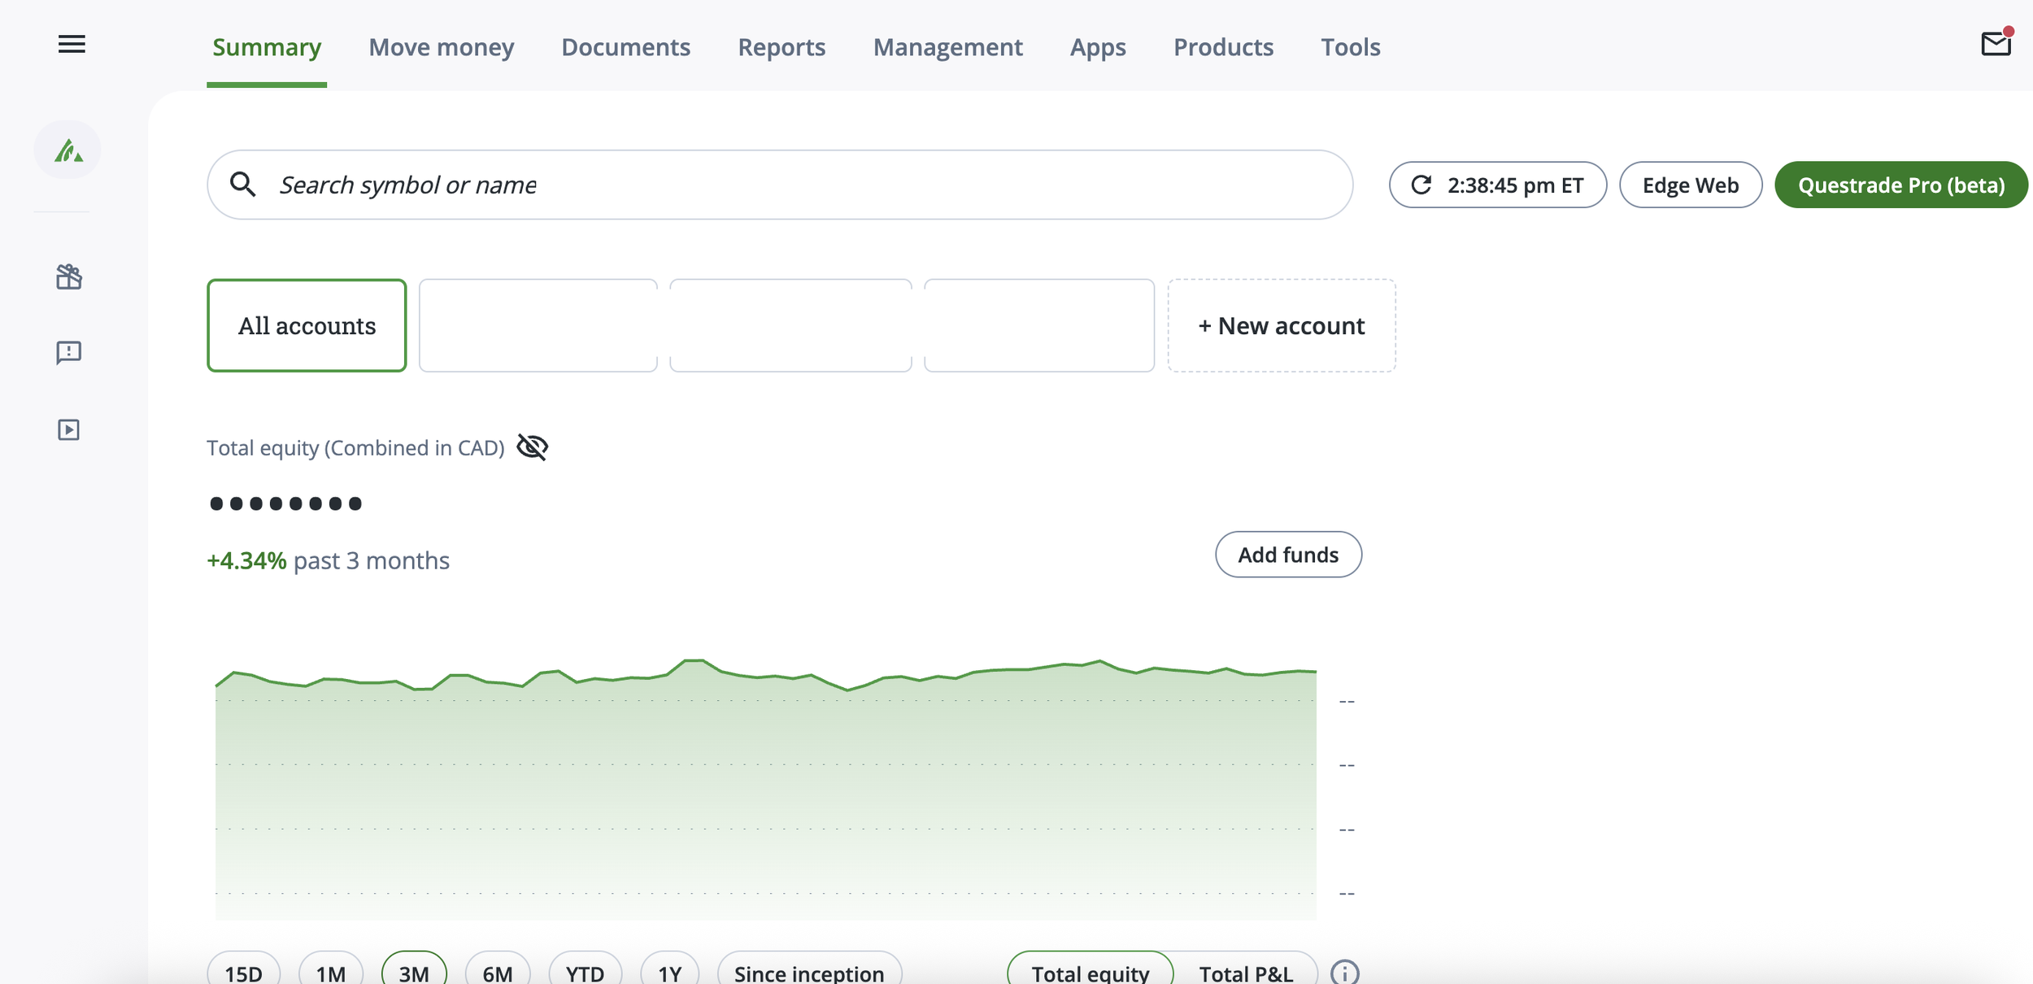
Task: Click into the Search symbol or name field
Action: pyautogui.click(x=780, y=185)
